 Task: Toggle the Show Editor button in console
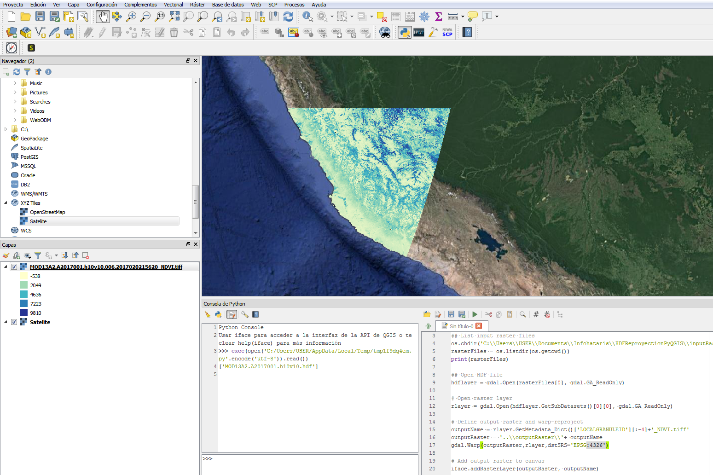[232, 314]
